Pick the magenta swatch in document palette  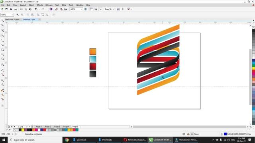[36, 130]
